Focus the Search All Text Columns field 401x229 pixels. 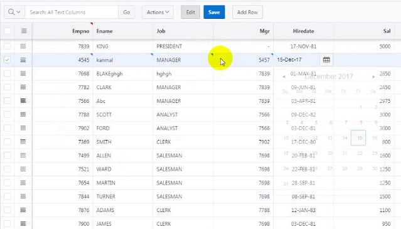pyautogui.click(x=72, y=12)
